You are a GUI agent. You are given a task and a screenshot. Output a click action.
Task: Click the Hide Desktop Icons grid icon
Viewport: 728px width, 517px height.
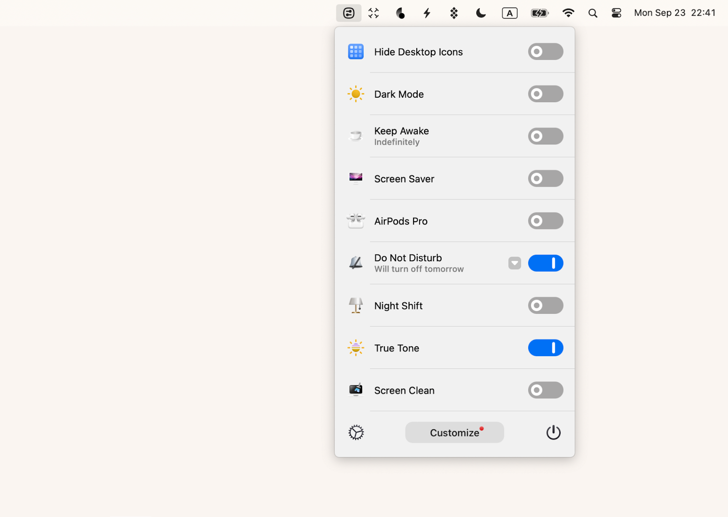pyautogui.click(x=355, y=51)
